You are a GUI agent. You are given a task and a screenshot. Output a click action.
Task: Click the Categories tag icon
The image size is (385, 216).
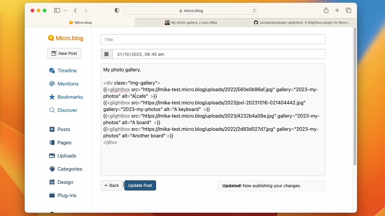point(52,169)
